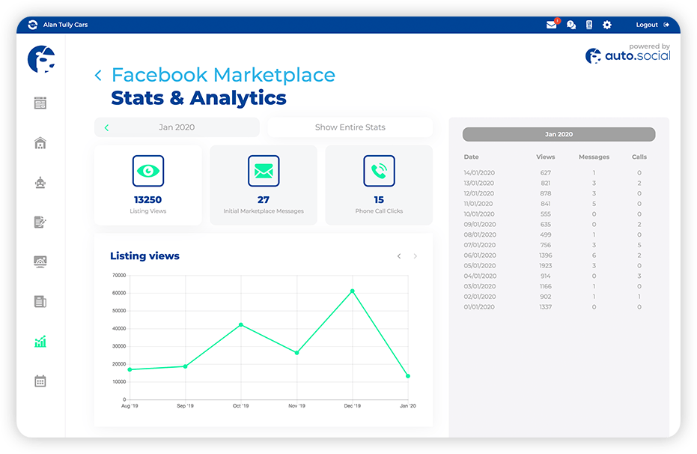Click the powered by auto.social logo
The height and width of the screenshot is (454, 697).
[x=627, y=54]
